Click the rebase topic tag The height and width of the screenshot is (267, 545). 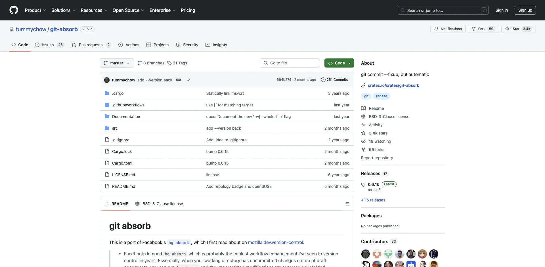pos(381,96)
